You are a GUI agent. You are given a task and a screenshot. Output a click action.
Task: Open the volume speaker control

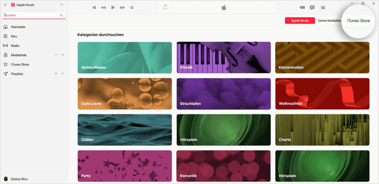coord(302,8)
